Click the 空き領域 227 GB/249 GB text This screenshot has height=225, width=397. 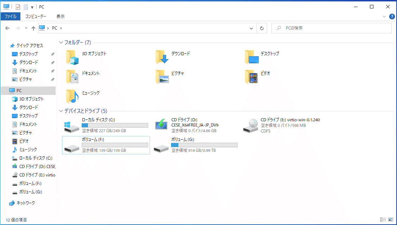click(x=104, y=131)
